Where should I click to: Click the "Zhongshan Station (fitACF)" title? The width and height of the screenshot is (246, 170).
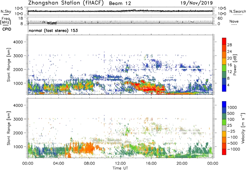point(66,3)
